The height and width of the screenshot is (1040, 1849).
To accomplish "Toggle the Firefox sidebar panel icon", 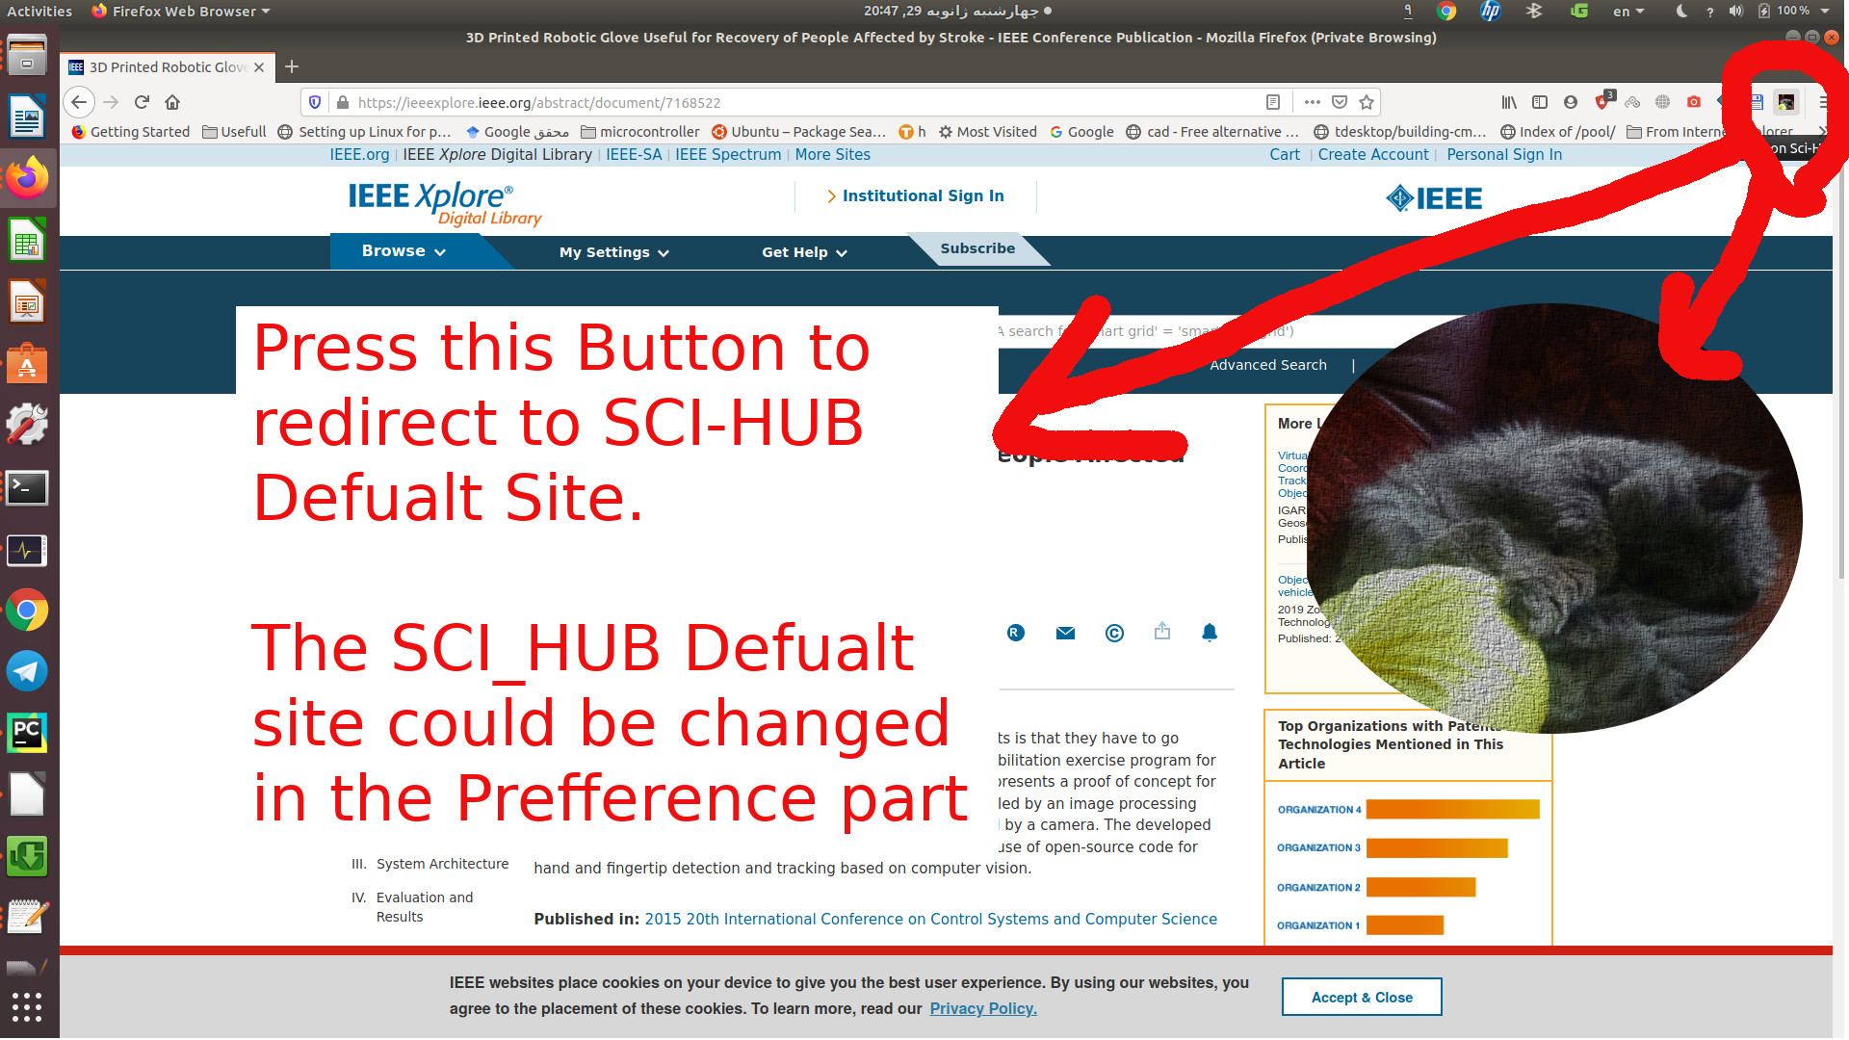I will [1539, 102].
